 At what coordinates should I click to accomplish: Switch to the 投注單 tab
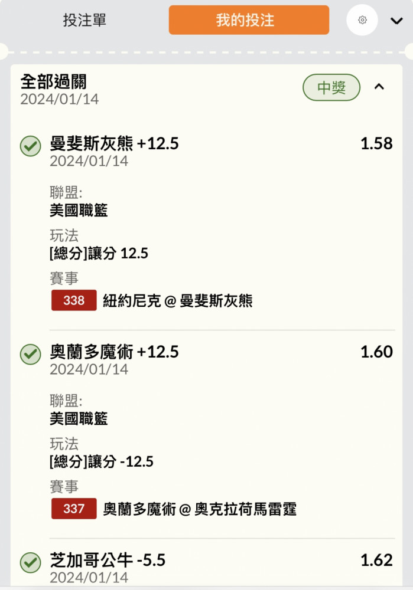tap(84, 20)
